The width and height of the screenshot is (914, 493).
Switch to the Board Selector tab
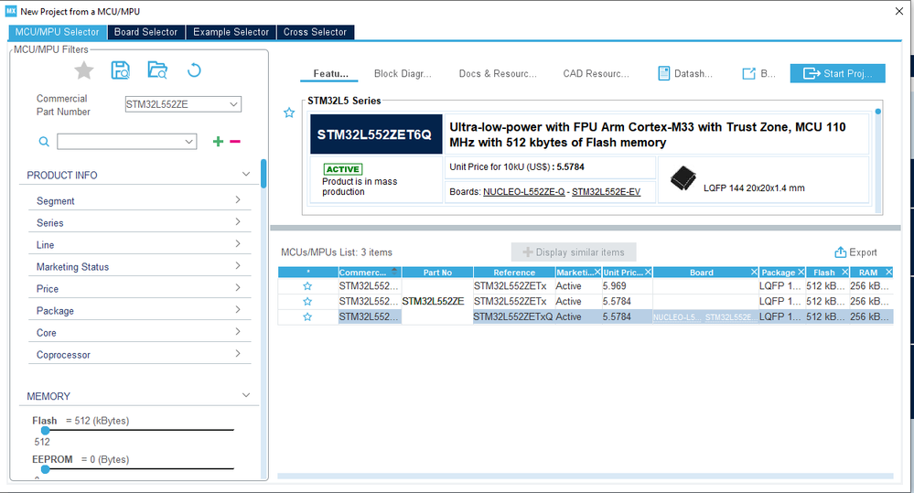[x=145, y=32]
